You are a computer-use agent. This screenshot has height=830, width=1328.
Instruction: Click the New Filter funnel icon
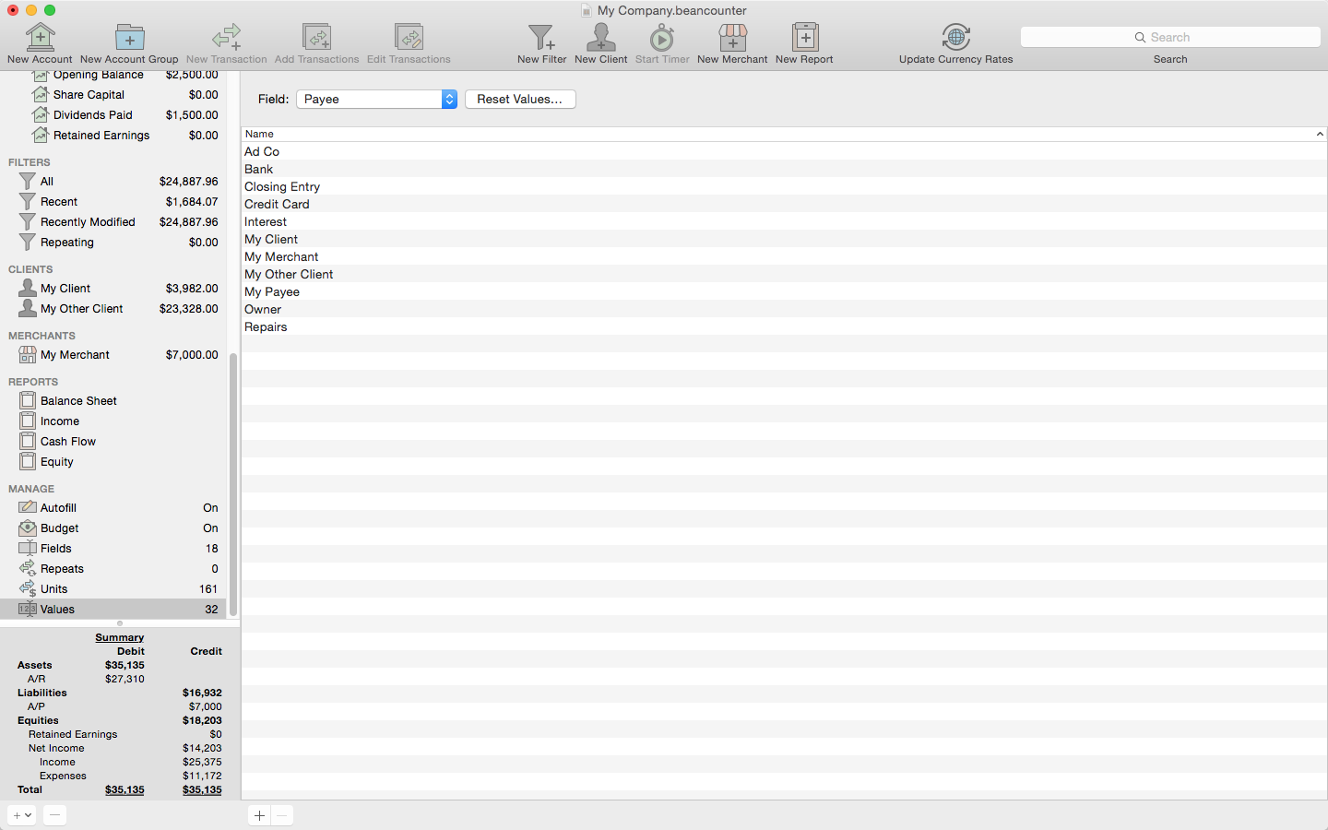click(x=541, y=39)
